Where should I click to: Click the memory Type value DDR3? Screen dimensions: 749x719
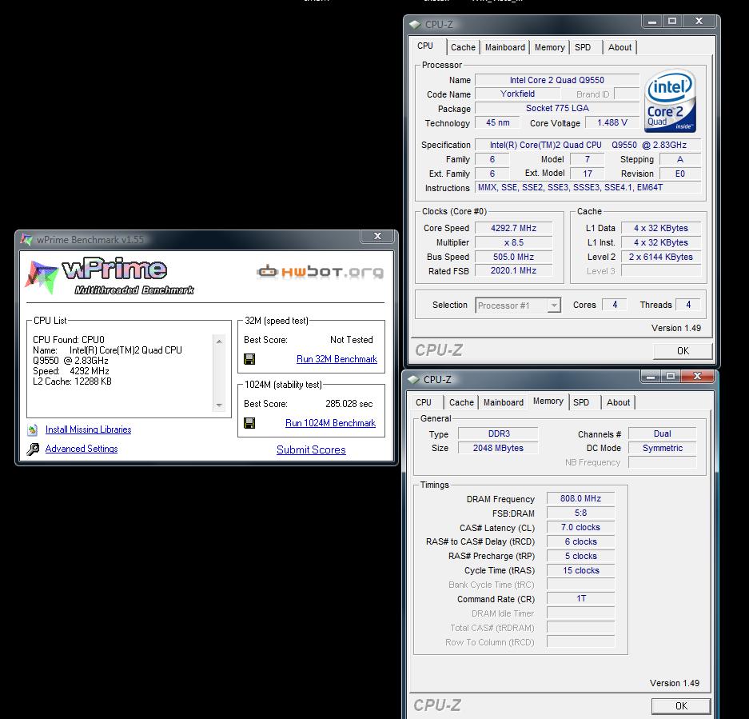(498, 433)
